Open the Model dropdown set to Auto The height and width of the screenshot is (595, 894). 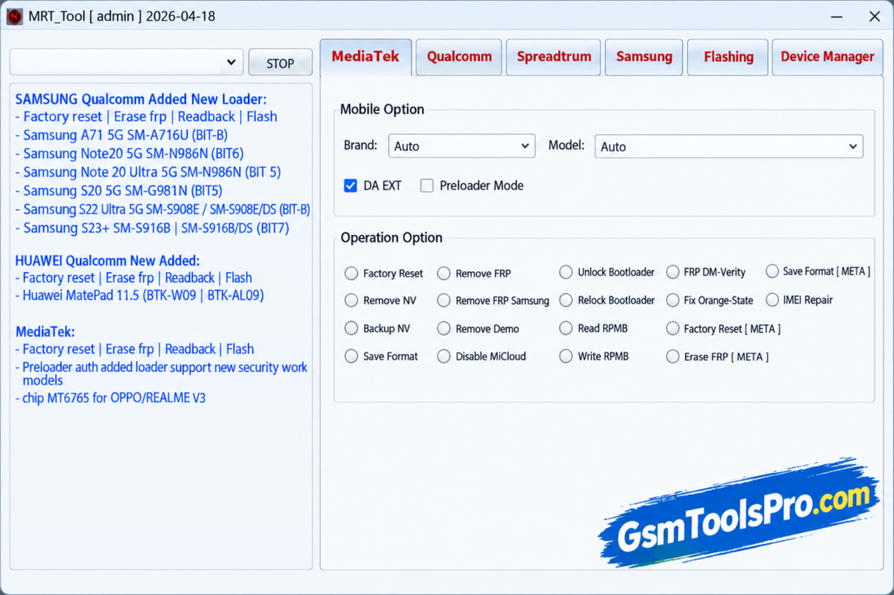tap(729, 147)
